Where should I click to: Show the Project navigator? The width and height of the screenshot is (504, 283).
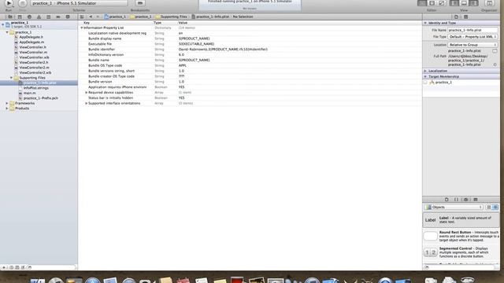pyautogui.click(x=10, y=17)
